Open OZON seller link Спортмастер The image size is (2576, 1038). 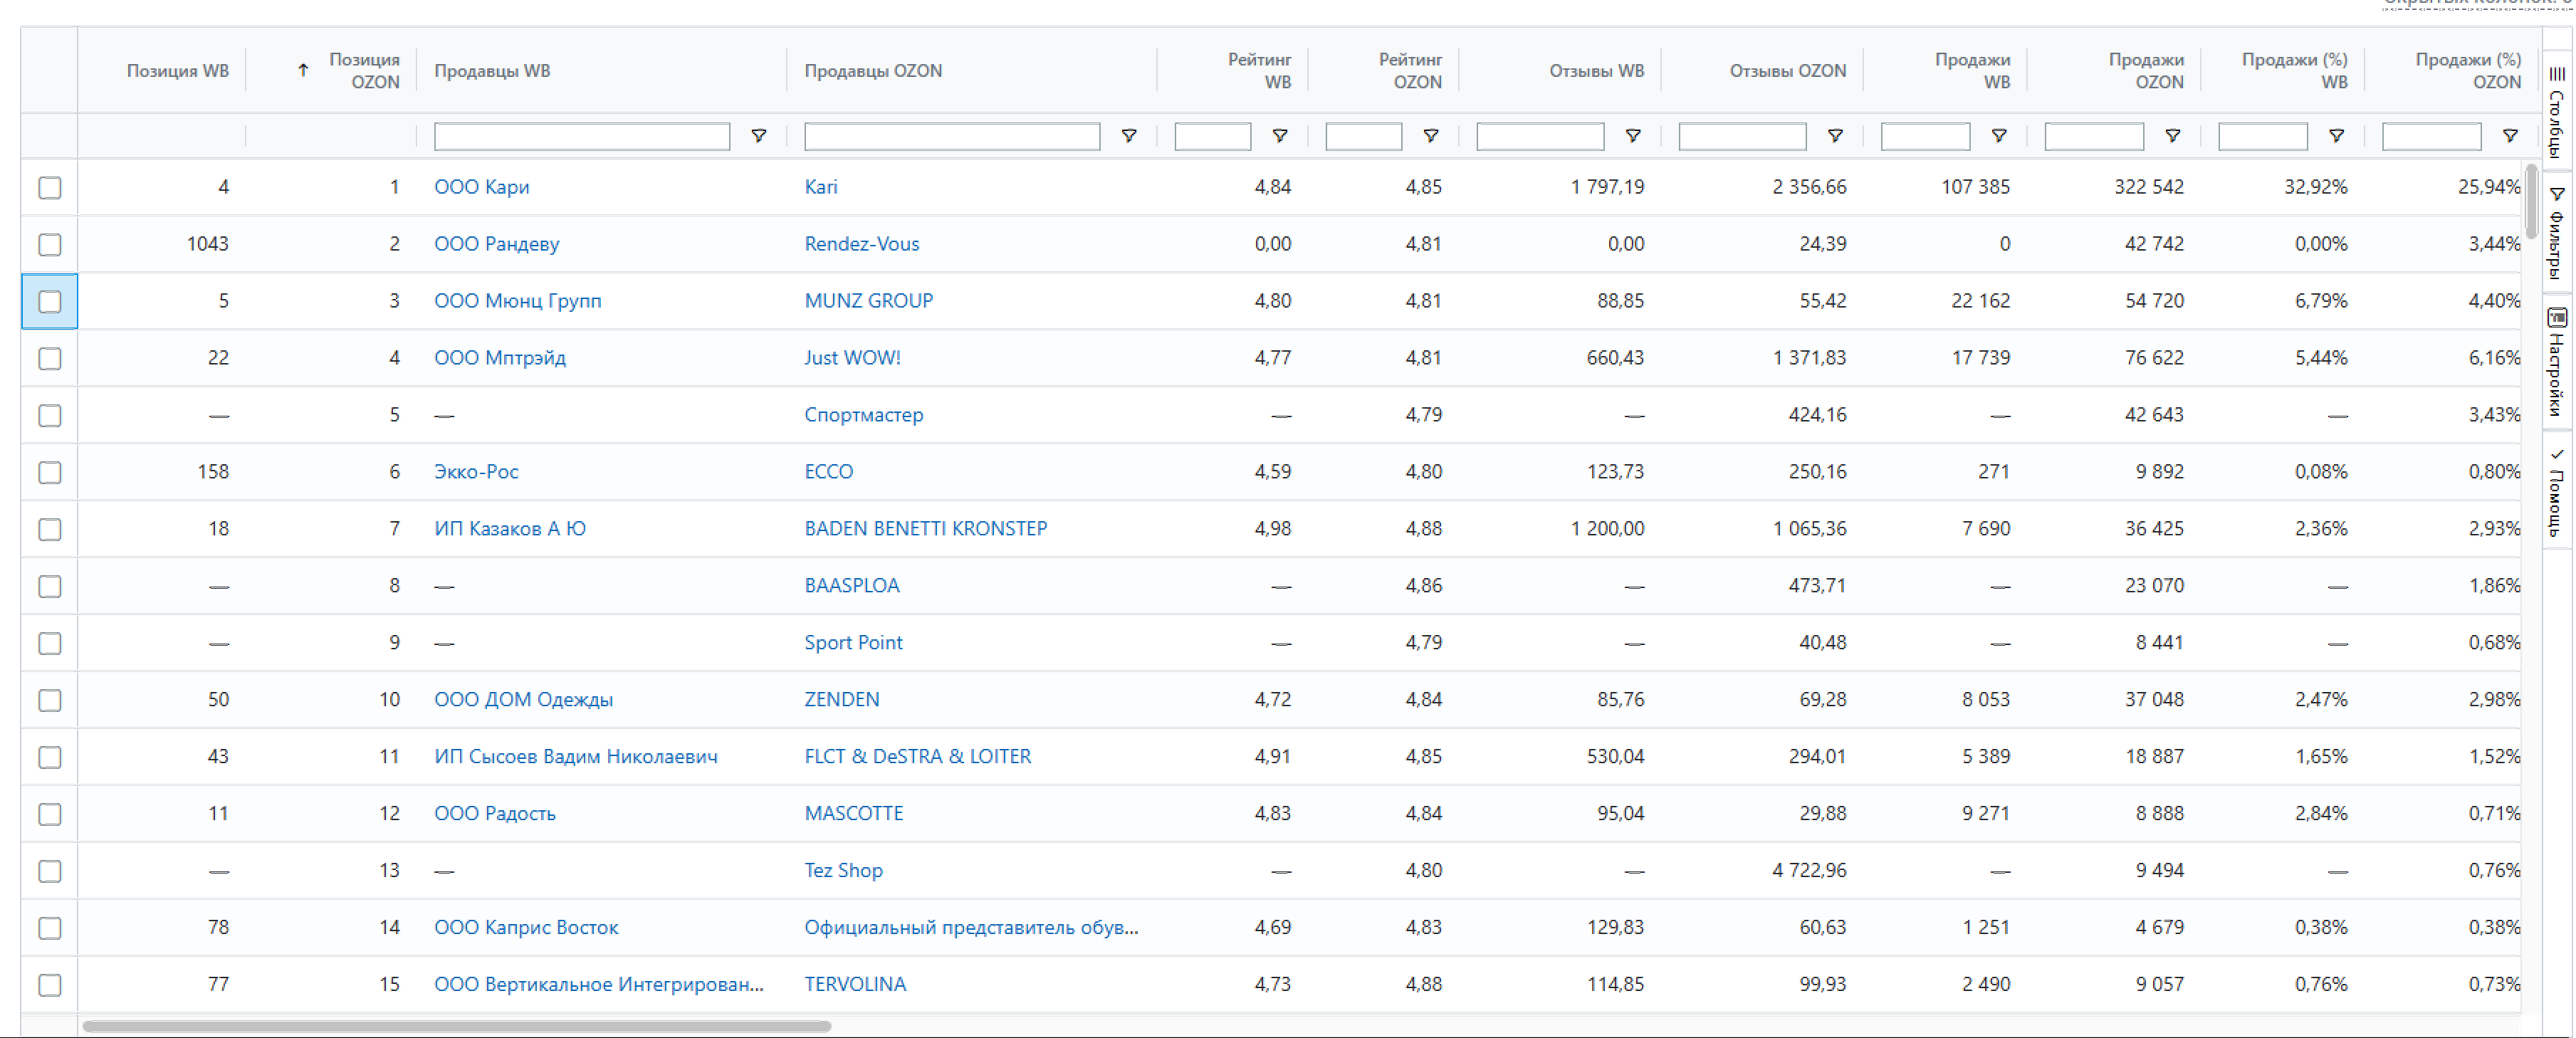point(864,415)
